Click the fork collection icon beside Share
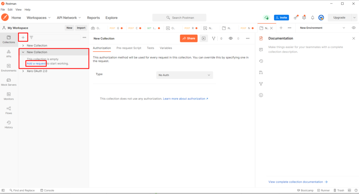This screenshot has height=194, width=359. coord(214,39)
